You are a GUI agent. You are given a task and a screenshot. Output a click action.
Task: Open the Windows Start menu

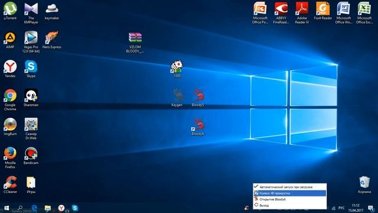click(x=6, y=208)
